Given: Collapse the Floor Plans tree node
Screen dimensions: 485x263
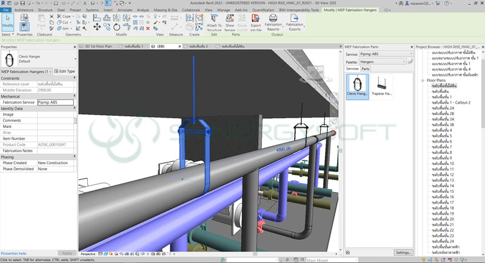Looking at the screenshot, I should point(423,80).
